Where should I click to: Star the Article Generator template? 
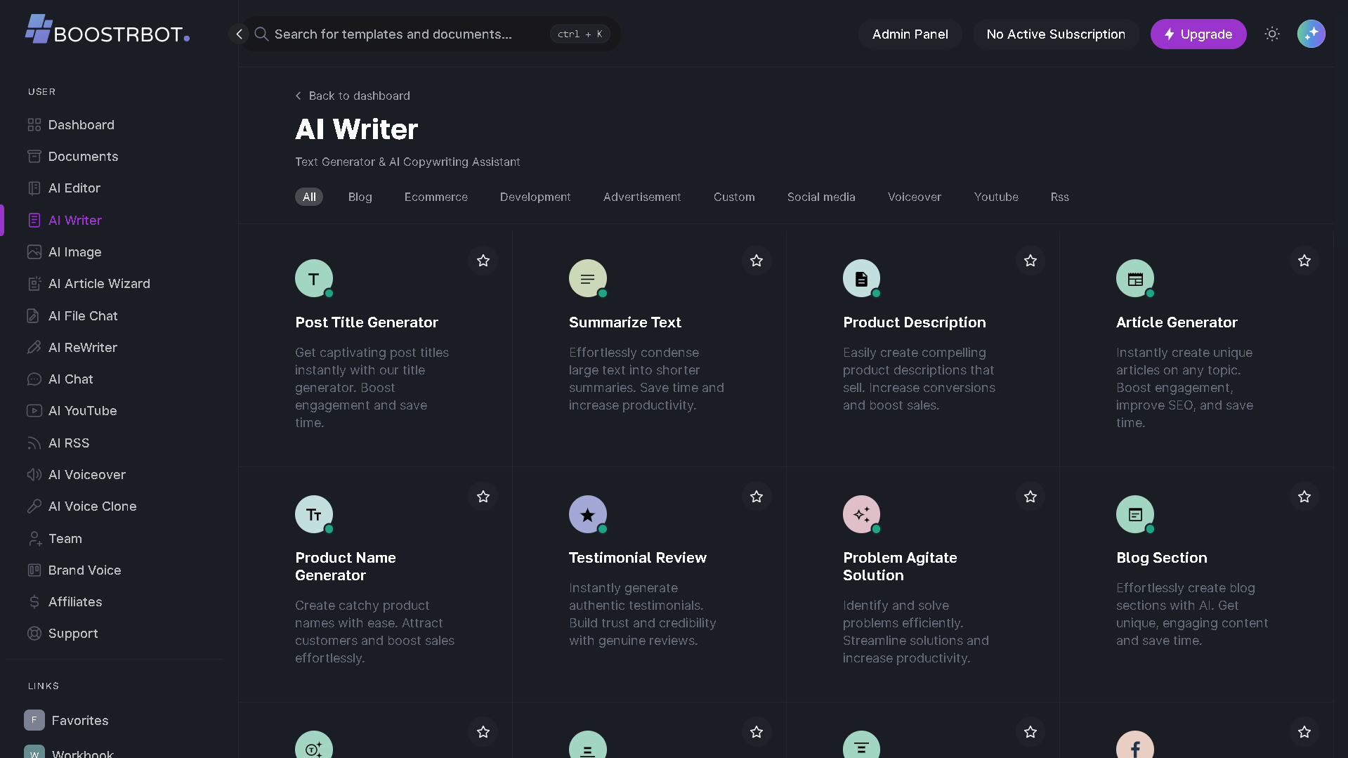click(1304, 261)
